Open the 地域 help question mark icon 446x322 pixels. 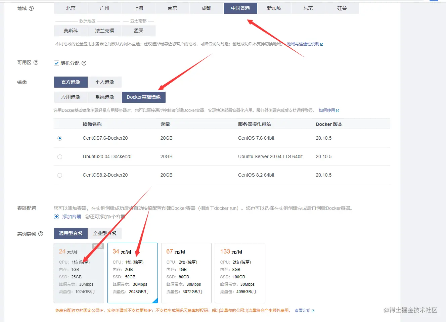click(32, 8)
